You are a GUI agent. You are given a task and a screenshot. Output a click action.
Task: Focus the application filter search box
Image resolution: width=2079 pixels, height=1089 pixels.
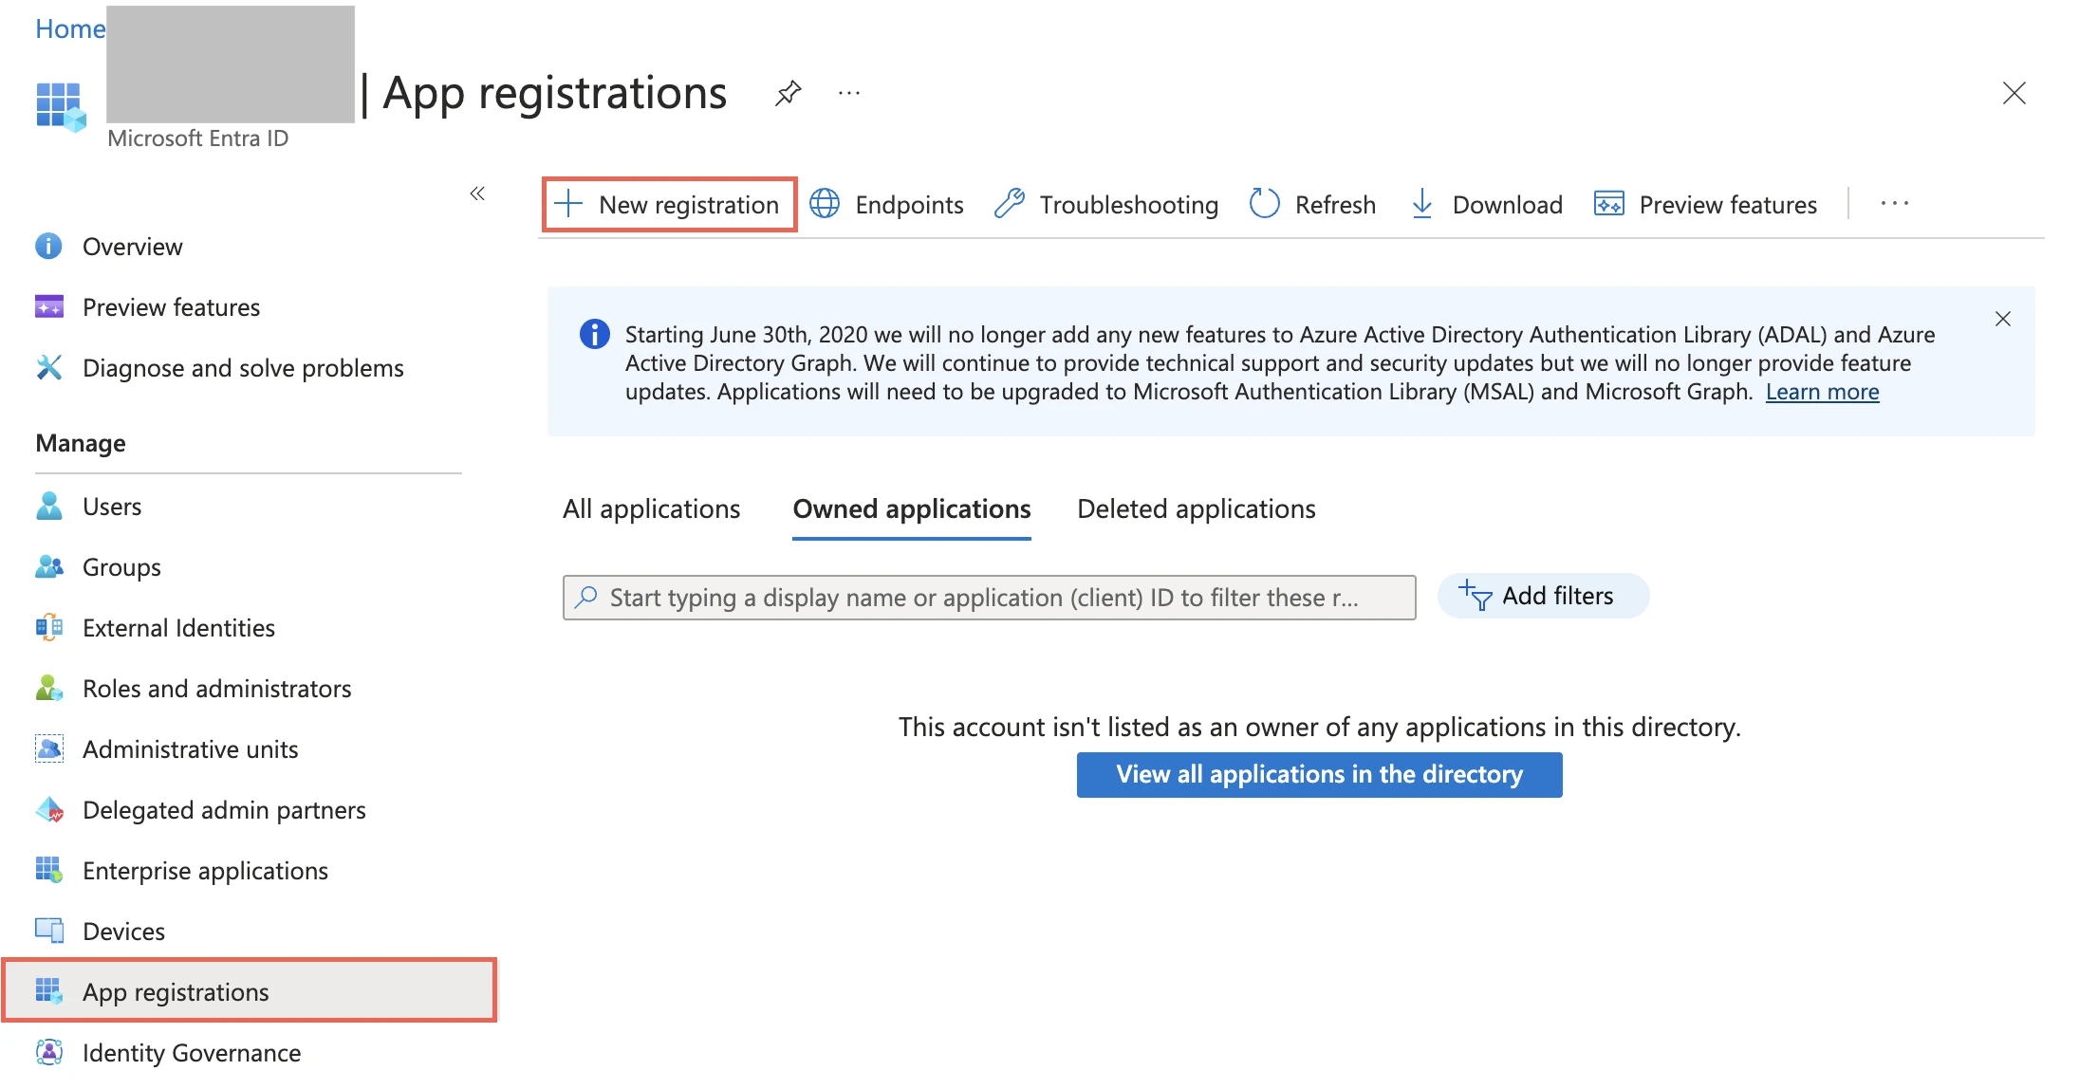(x=990, y=598)
